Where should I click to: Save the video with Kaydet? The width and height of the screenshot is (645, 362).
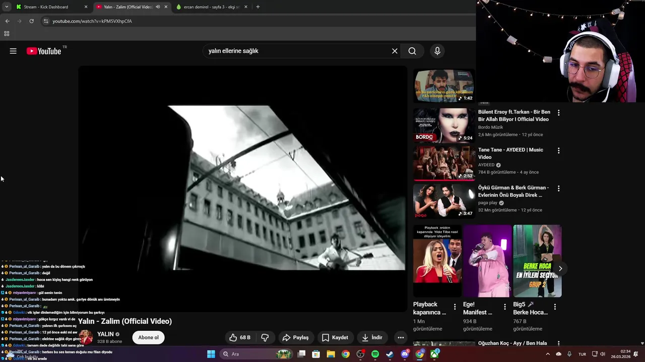point(335,337)
